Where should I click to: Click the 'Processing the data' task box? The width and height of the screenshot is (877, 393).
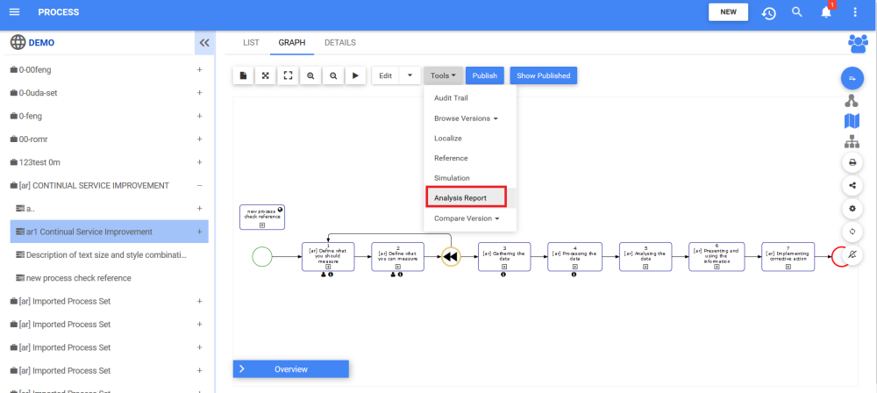coord(574,257)
